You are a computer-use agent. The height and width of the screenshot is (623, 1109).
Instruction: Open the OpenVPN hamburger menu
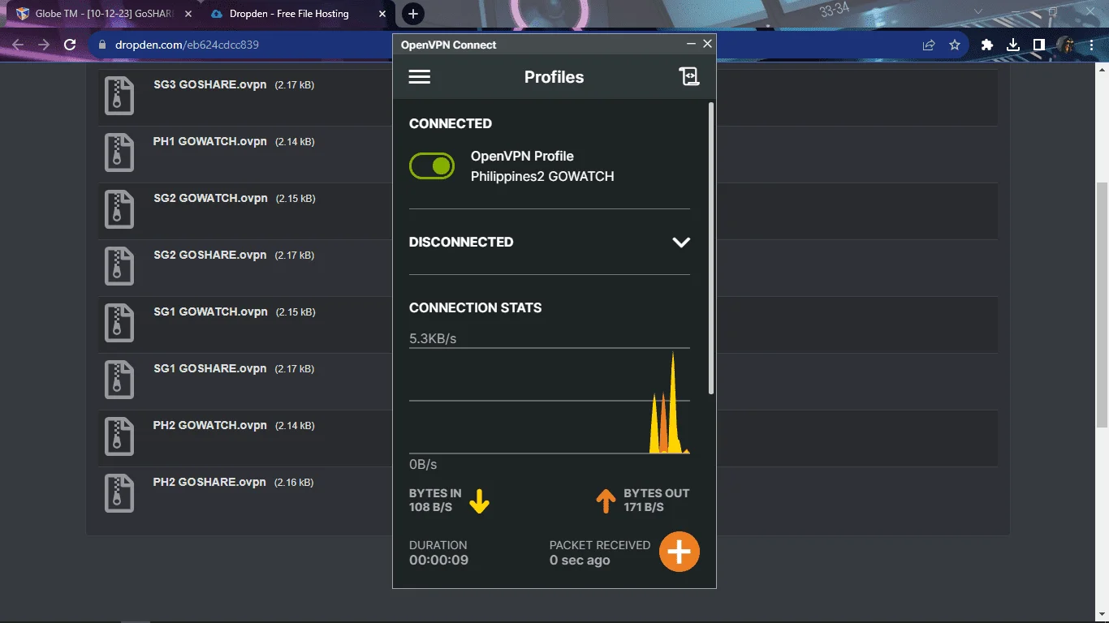click(x=420, y=77)
